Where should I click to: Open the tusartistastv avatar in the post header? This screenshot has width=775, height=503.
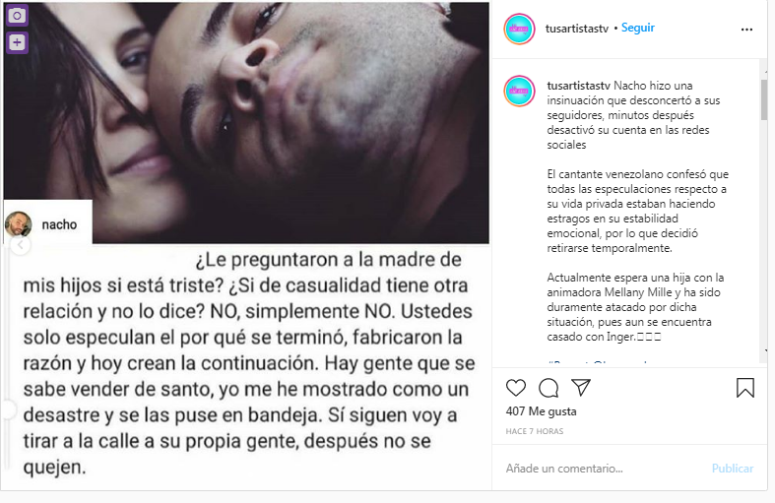point(519,30)
